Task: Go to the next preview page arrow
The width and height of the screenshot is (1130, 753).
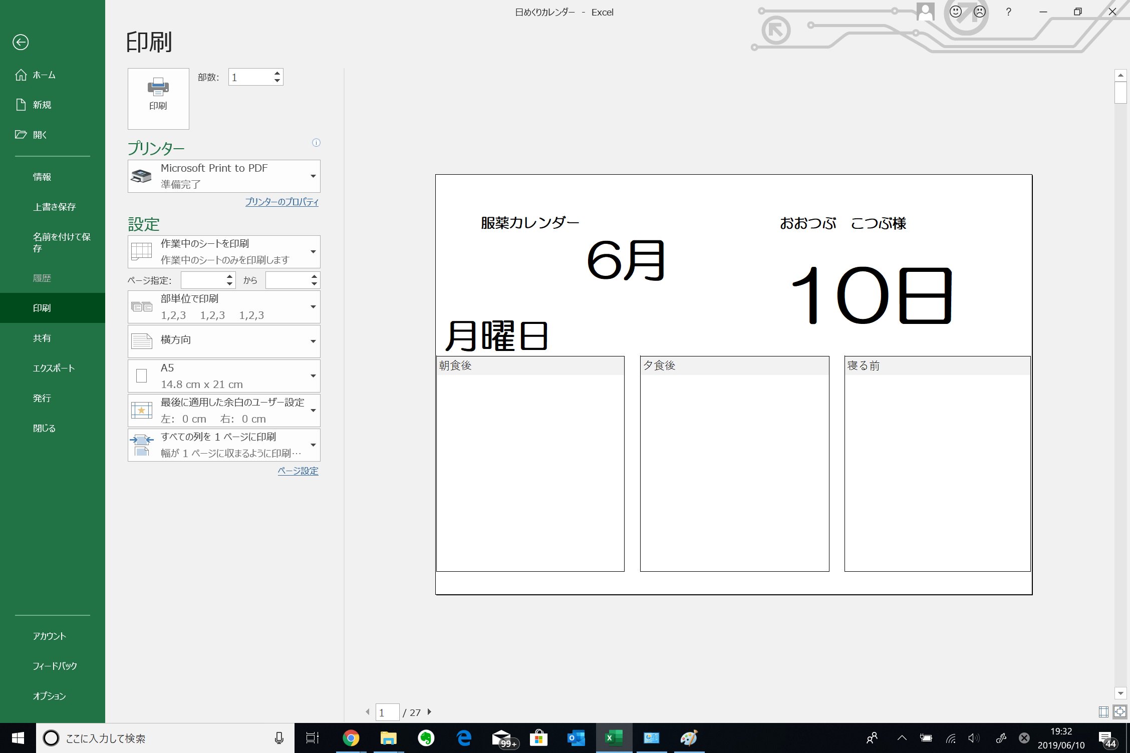Action: 429,712
